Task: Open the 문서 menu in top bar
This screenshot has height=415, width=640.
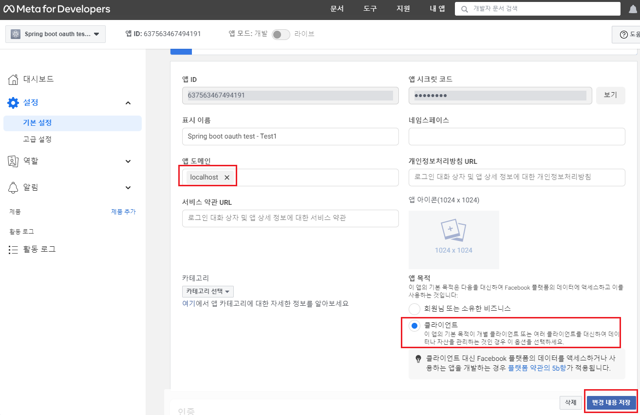Action: coord(337,9)
